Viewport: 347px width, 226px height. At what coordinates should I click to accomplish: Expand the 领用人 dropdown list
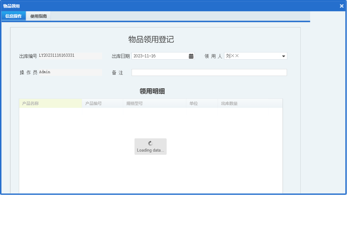(284, 56)
